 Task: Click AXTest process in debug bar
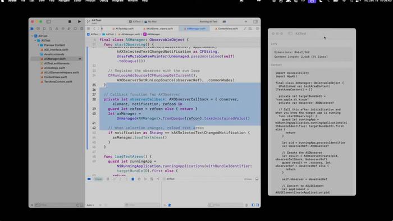[x=168, y=179]
